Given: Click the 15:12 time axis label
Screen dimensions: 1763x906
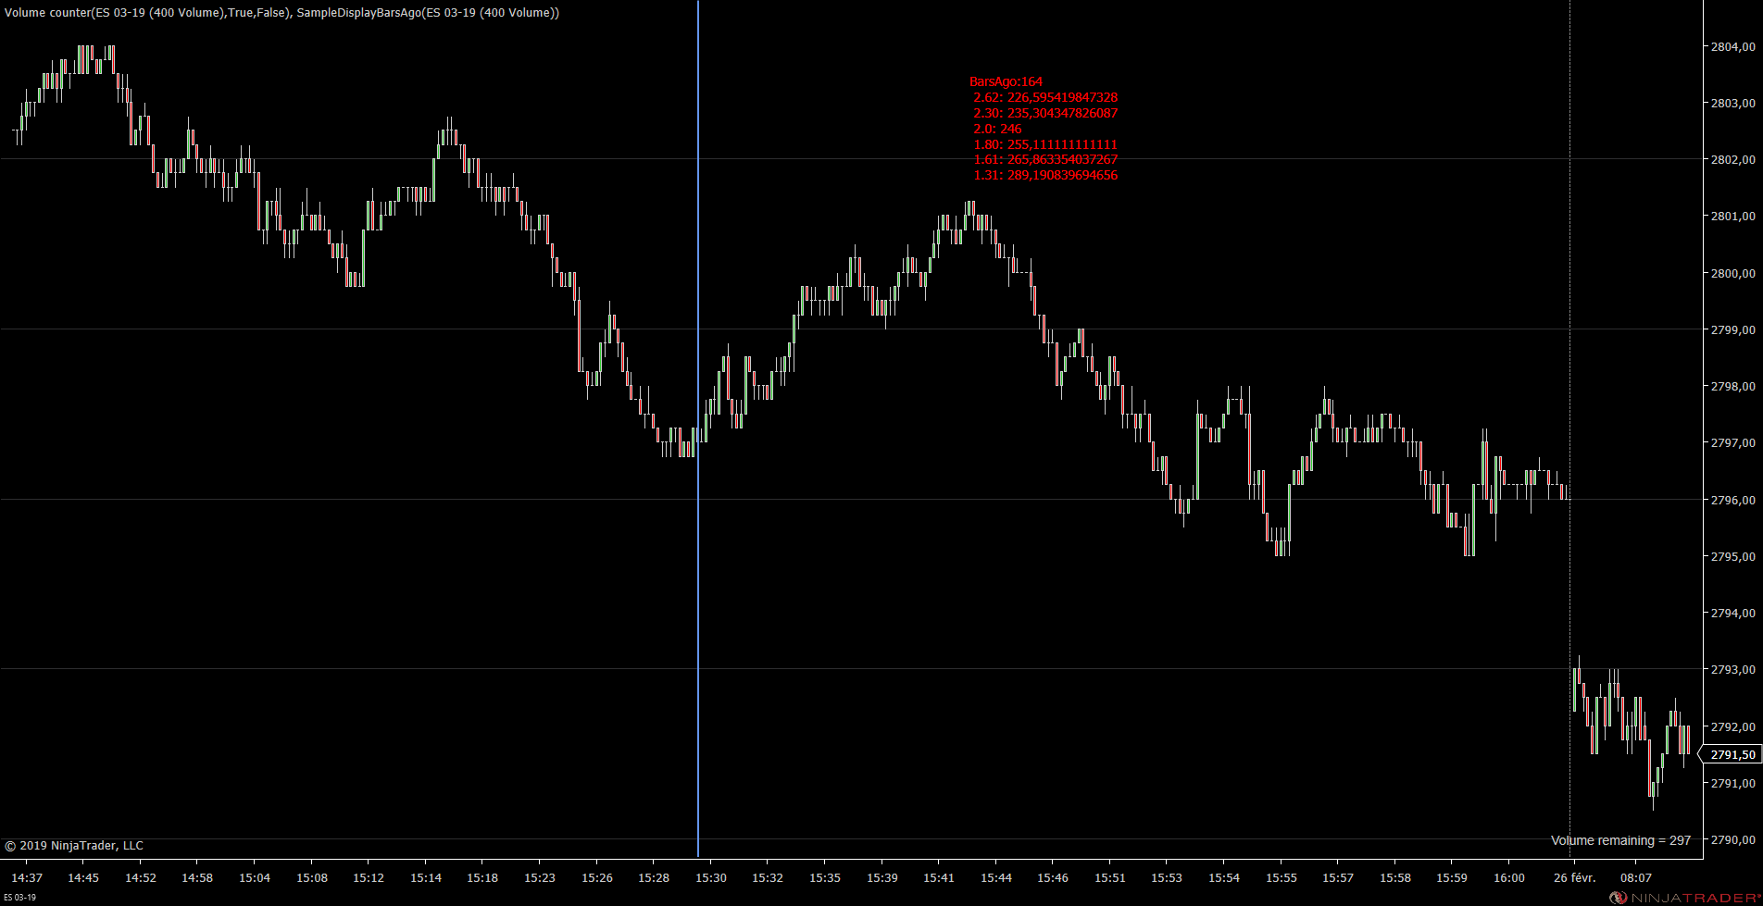Looking at the screenshot, I should pos(369,877).
